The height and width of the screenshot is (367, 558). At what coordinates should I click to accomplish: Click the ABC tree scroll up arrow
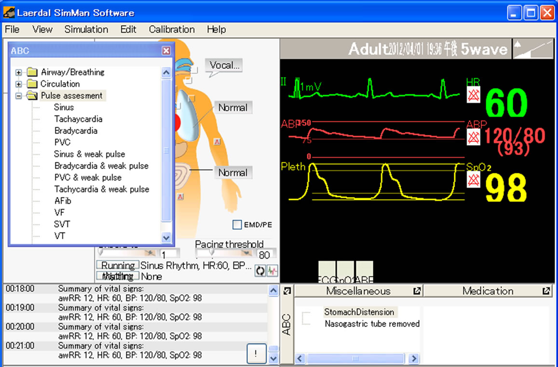(x=166, y=73)
